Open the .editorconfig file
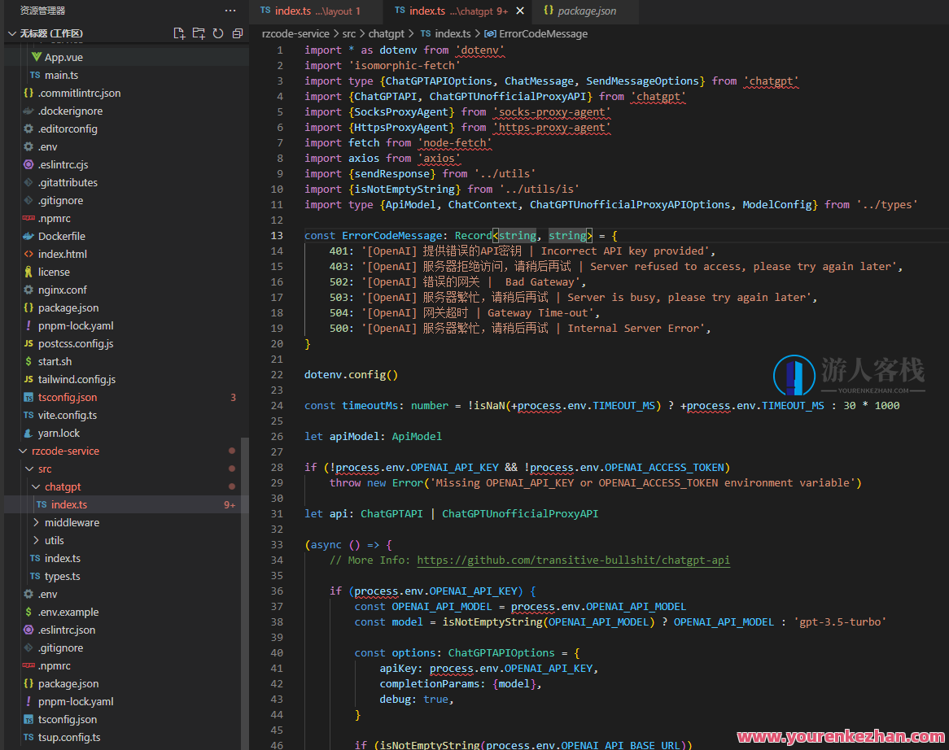Viewport: 949px width, 750px height. point(68,129)
